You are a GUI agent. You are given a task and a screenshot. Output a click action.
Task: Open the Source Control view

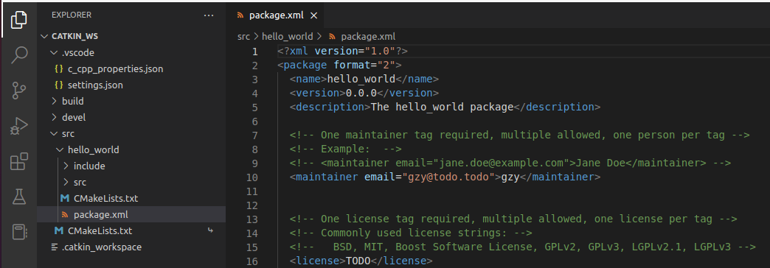tap(18, 90)
